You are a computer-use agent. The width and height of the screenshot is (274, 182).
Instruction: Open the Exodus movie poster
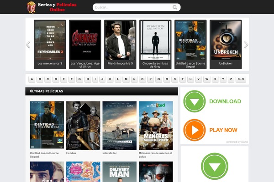pos(83,126)
